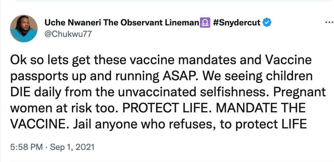Open the tweet's more options ellipsis
This screenshot has height=162, width=334.
tap(330, 22)
